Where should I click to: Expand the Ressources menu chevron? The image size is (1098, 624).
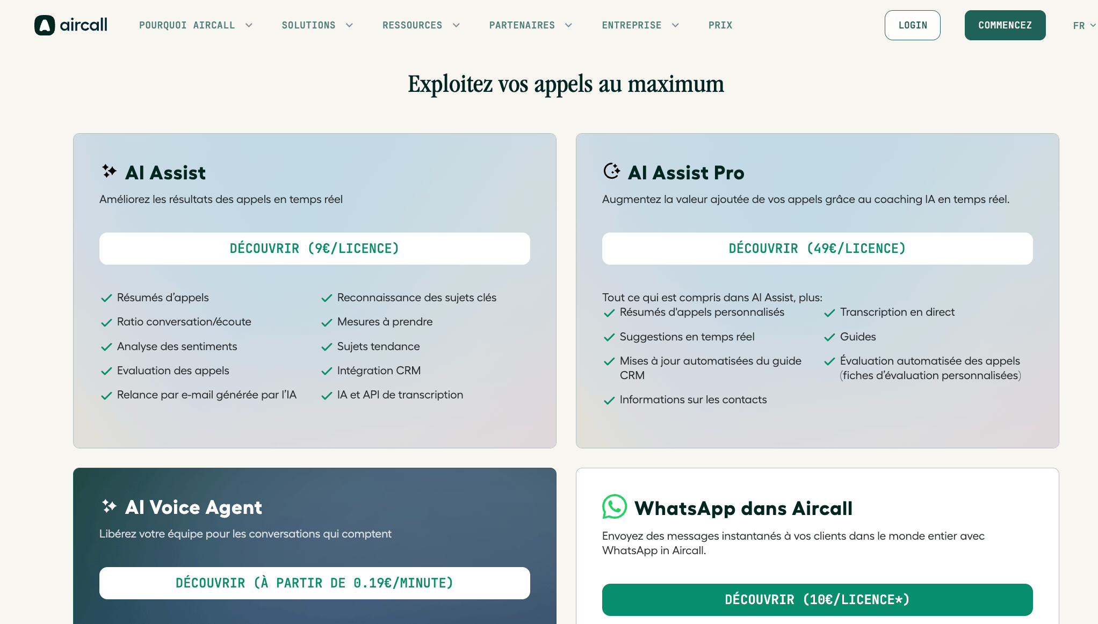click(456, 25)
